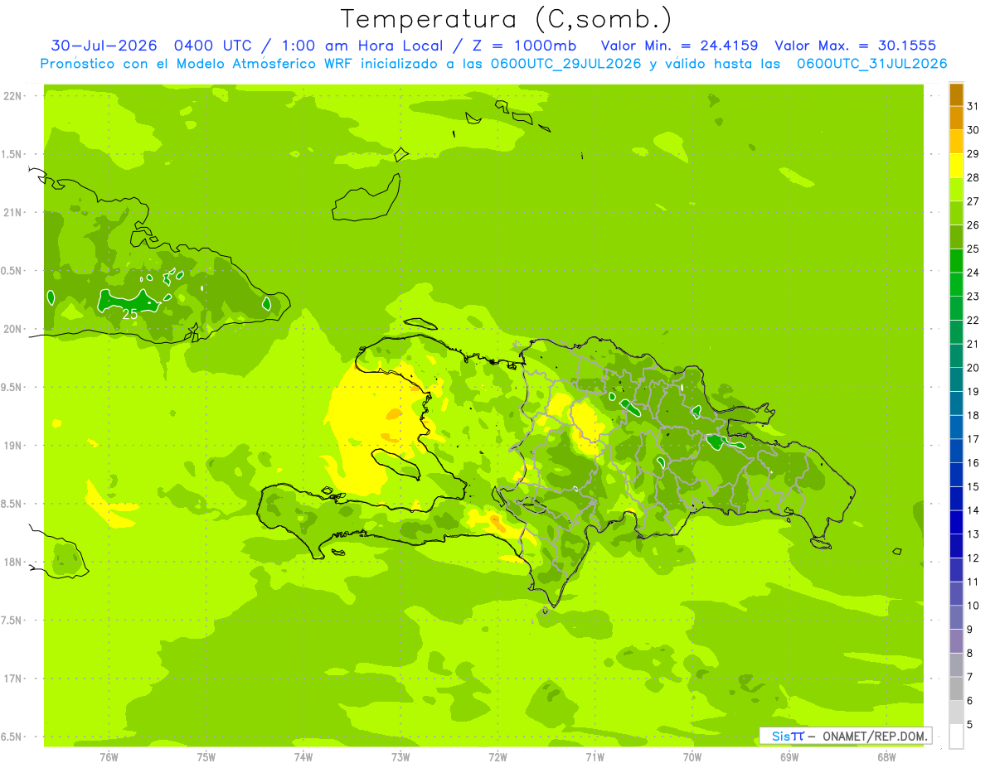
Task: Click the '17N' latitude label
Action: pyautogui.click(x=12, y=679)
